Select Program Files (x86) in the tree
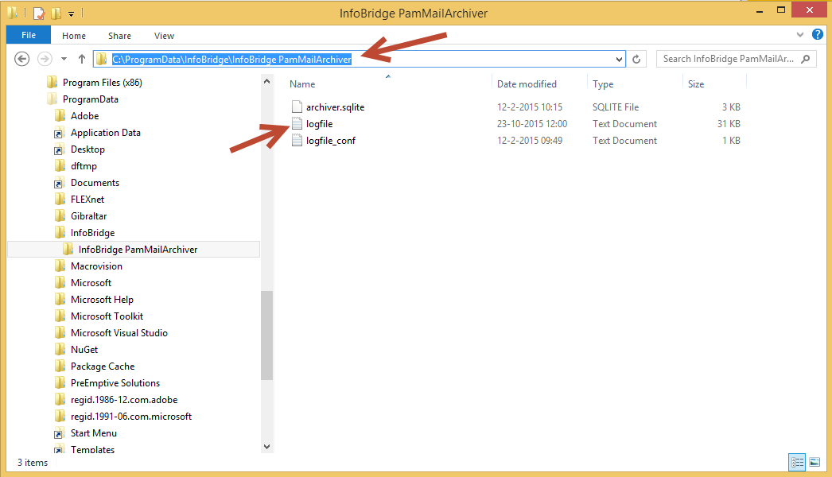 (x=103, y=82)
